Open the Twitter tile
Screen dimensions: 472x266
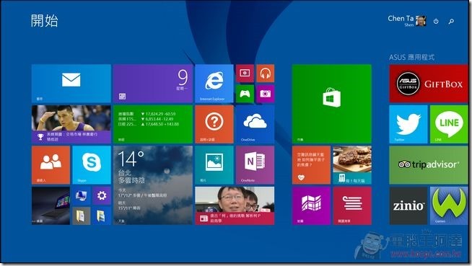point(408,124)
